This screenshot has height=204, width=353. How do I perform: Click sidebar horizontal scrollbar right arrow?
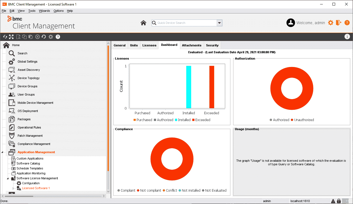[x=104, y=196]
